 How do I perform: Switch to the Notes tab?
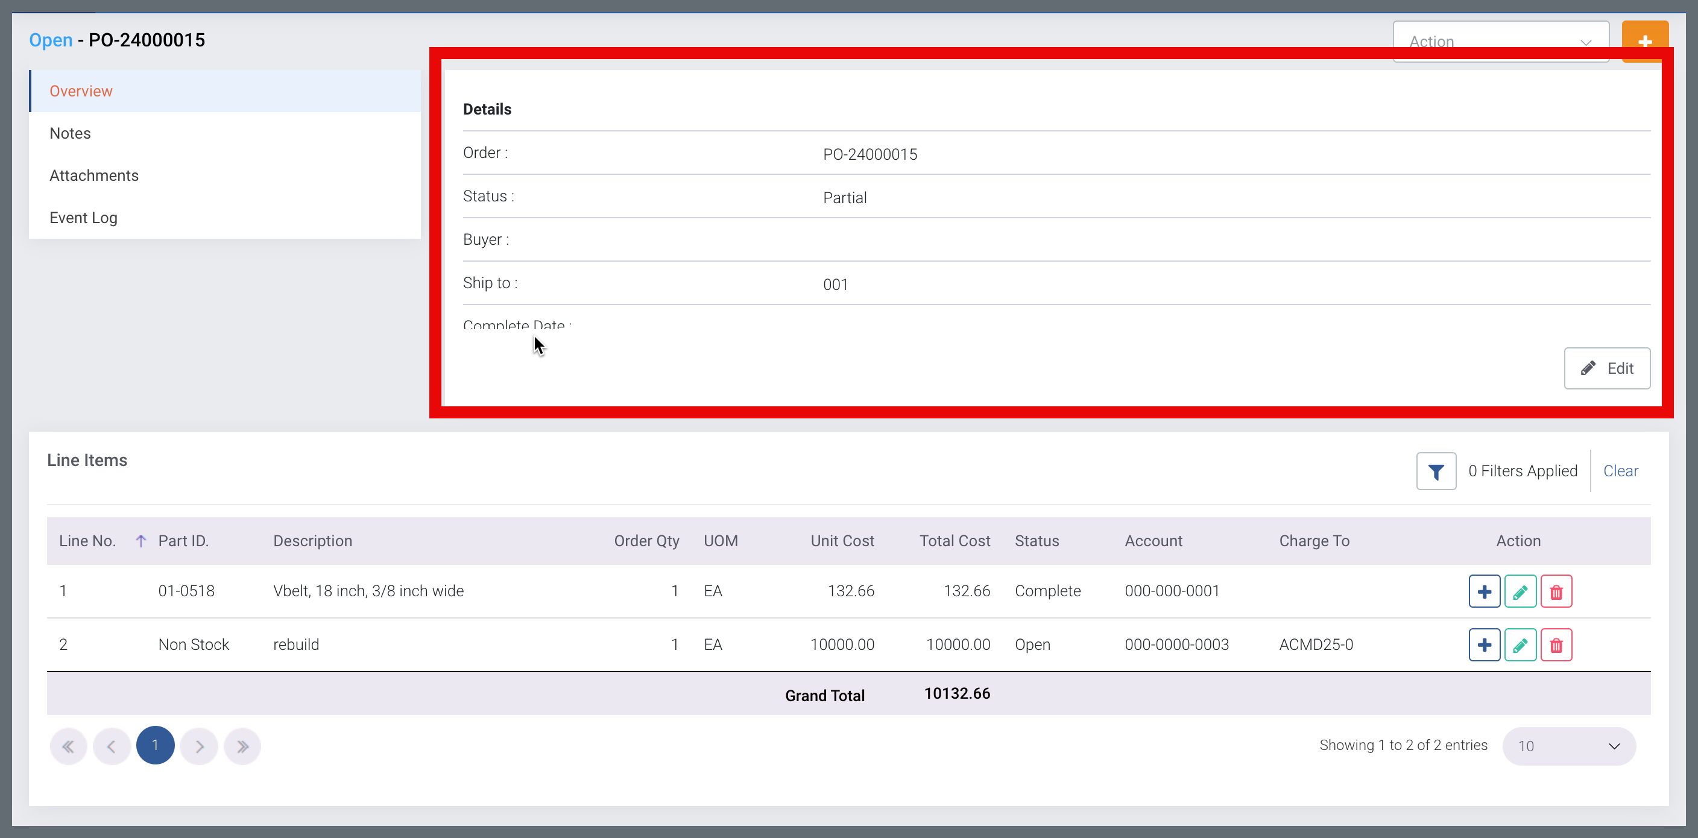point(70,133)
